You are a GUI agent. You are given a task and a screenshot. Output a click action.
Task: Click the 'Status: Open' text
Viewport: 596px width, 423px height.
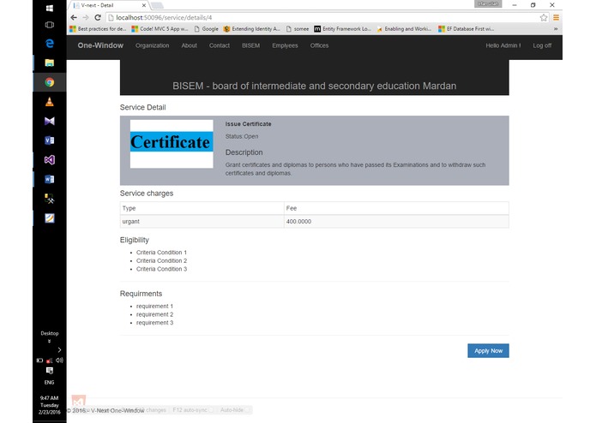point(242,136)
